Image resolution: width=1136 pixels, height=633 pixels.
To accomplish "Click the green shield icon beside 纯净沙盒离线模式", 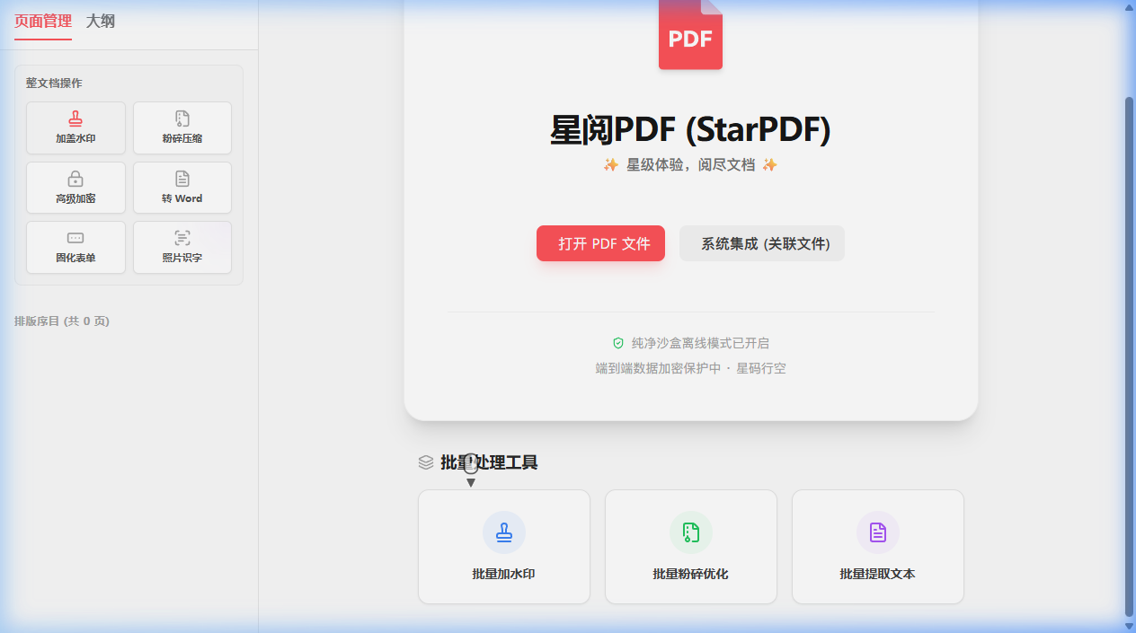I will coord(618,343).
